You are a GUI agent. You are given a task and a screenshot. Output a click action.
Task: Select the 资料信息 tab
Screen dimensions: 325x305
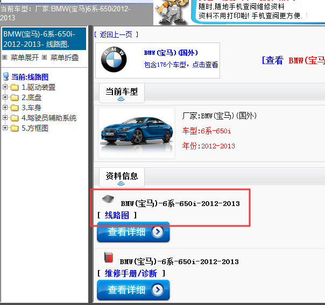click(x=122, y=178)
